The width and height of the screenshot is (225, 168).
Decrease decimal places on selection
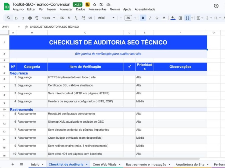75,18
